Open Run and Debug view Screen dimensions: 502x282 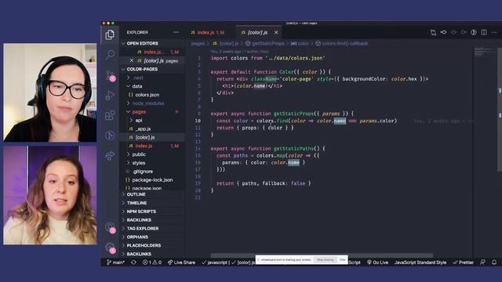pyautogui.click(x=110, y=96)
